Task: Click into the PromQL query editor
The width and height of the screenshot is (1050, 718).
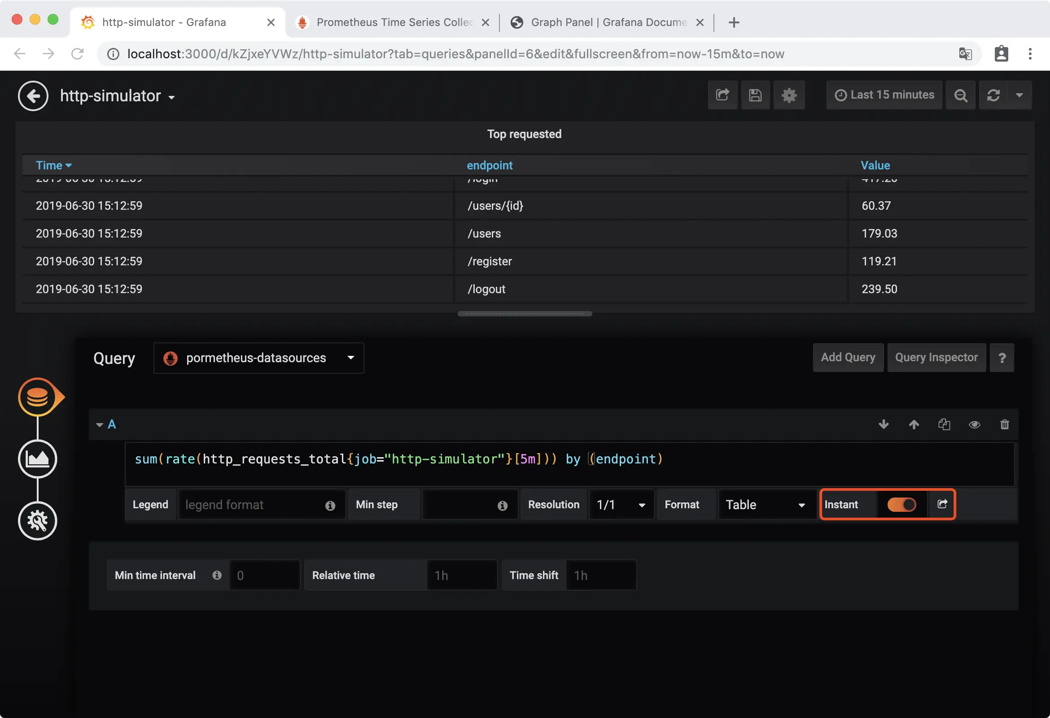Action: (569, 464)
